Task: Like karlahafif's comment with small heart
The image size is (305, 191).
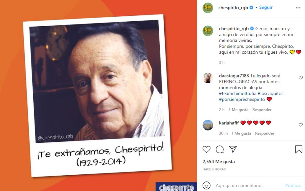Action: [301, 125]
